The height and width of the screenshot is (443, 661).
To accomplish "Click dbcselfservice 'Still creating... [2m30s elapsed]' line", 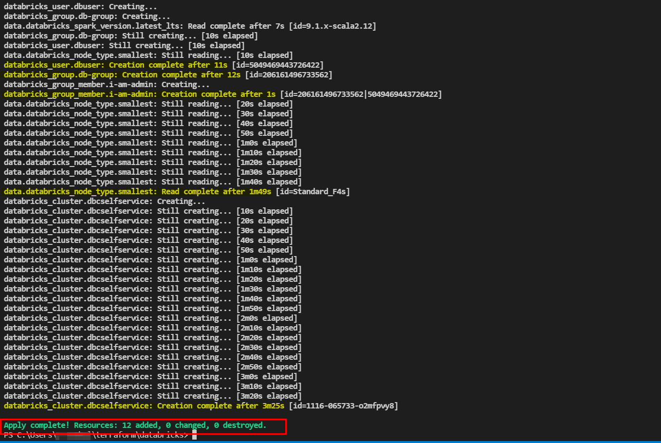I will (153, 348).
